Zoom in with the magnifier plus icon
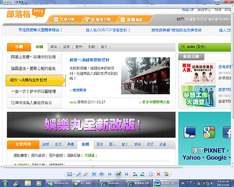 tap(79, 174)
